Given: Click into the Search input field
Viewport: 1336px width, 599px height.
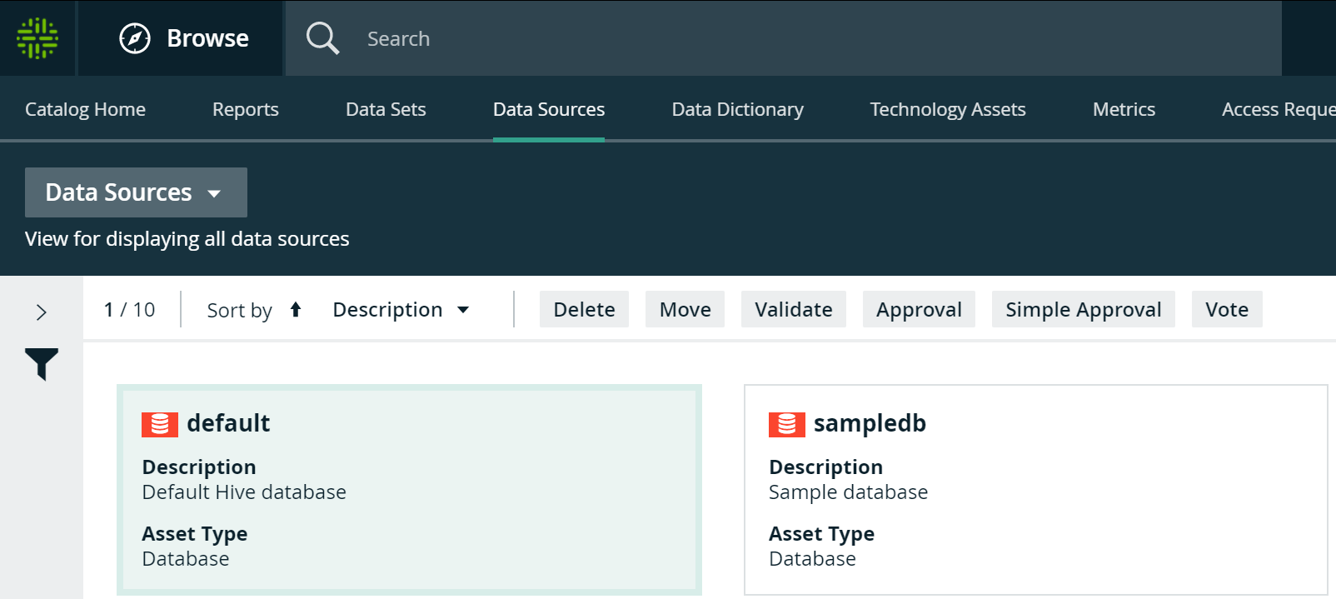Looking at the screenshot, I should [750, 38].
